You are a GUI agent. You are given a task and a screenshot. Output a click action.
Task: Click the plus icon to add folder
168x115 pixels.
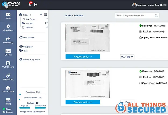pos(41,15)
